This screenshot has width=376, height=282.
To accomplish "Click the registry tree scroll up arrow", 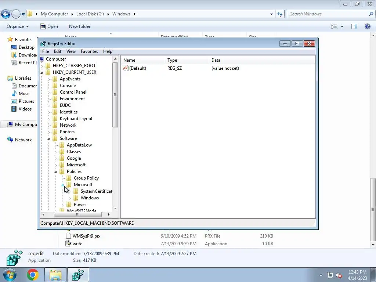I will pyautogui.click(x=115, y=59).
